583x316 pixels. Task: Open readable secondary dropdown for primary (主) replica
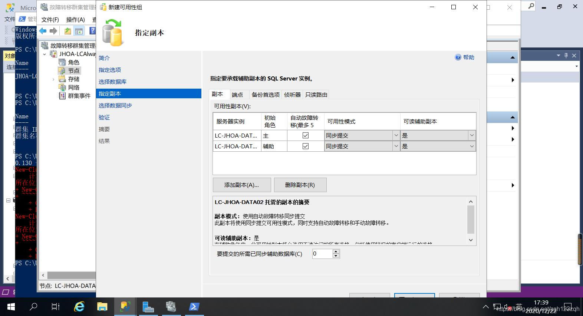(472, 135)
